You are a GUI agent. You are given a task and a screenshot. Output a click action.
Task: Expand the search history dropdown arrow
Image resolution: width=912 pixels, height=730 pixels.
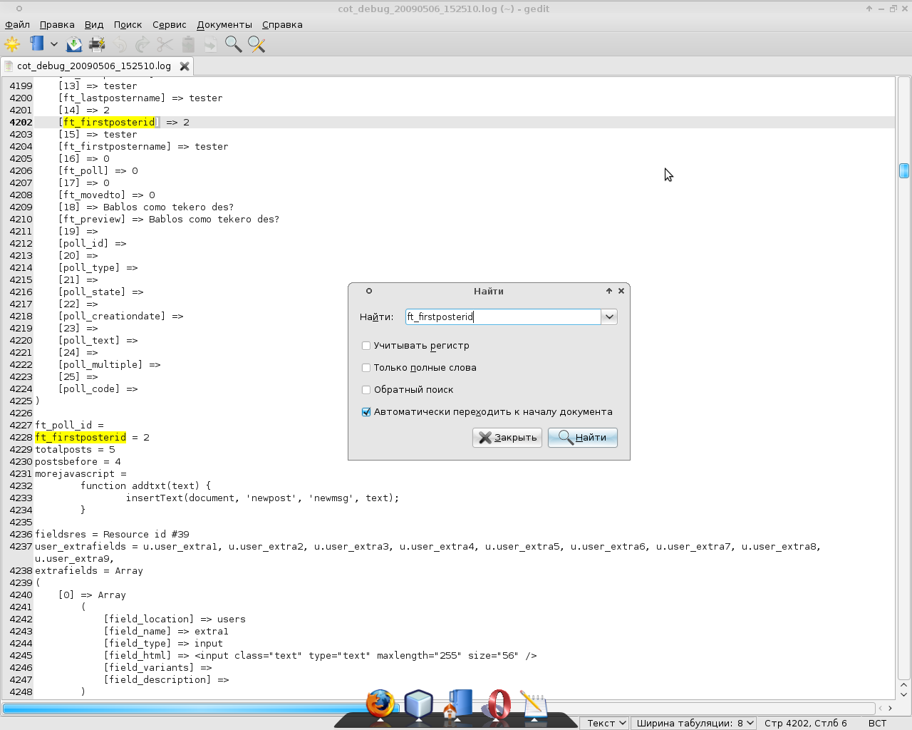pyautogui.click(x=609, y=317)
